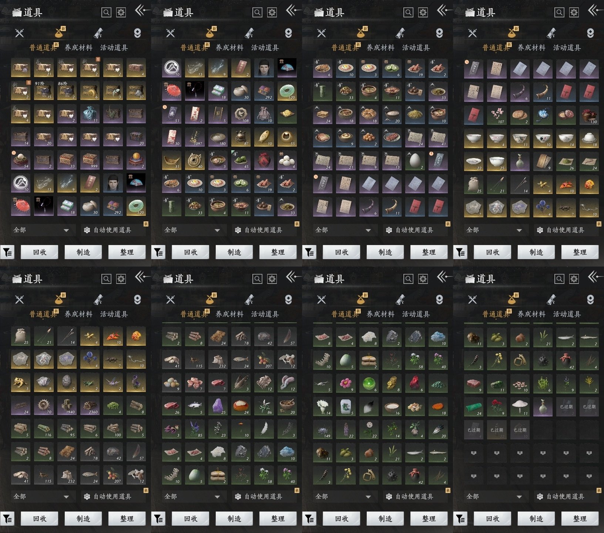Select the chest labeled 91阶
604x533 pixels.
[x=44, y=91]
